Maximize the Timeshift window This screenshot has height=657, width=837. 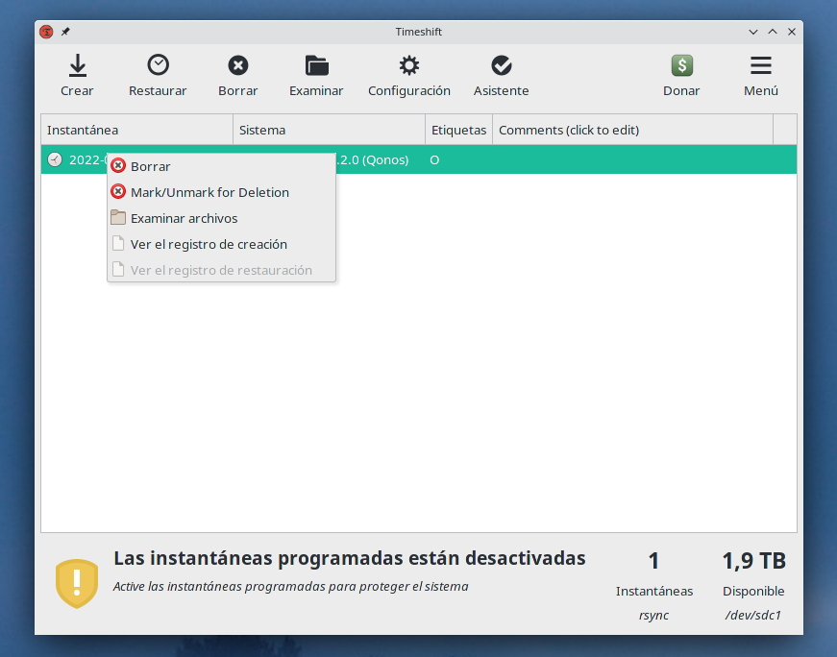(x=773, y=32)
